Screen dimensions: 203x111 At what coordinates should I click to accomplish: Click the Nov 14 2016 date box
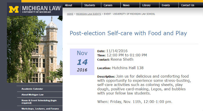point(82,62)
